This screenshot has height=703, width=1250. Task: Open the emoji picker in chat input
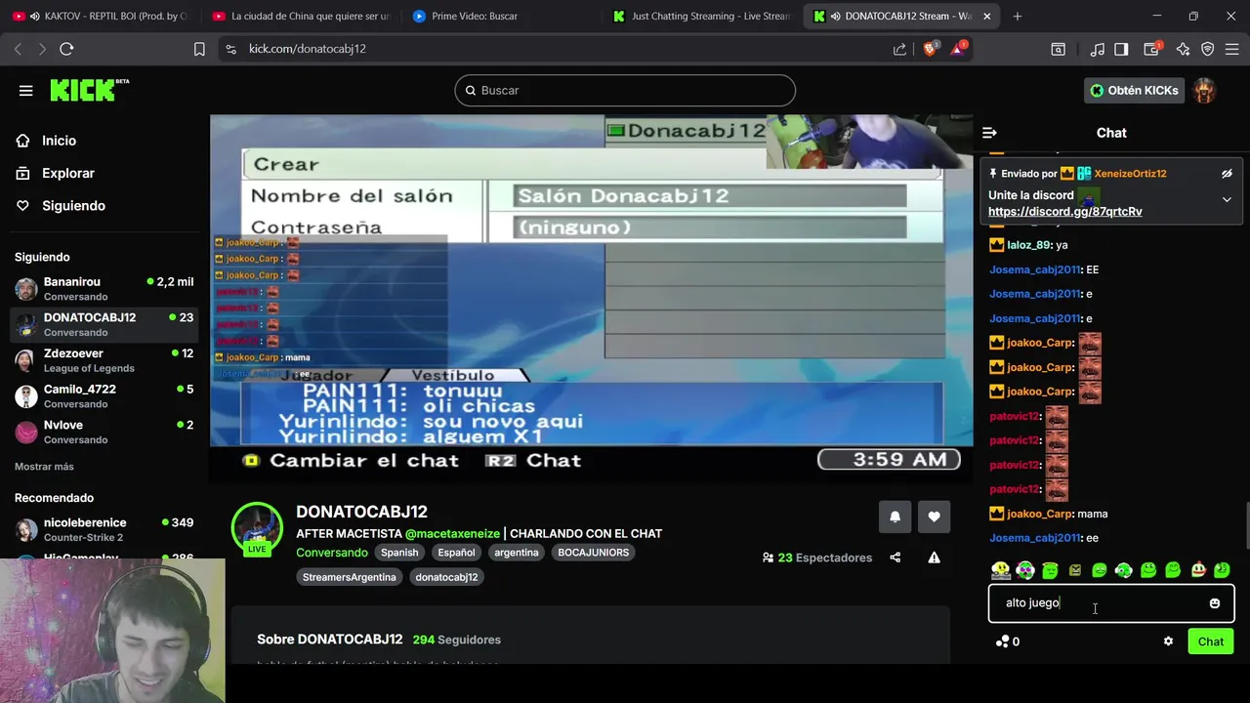pyautogui.click(x=1215, y=603)
